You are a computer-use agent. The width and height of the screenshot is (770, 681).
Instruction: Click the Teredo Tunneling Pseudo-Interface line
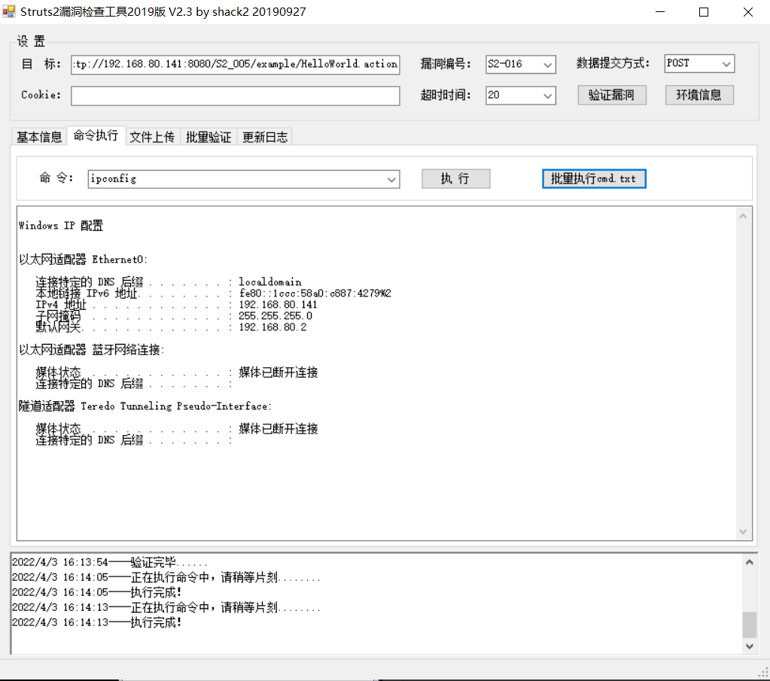[145, 406]
